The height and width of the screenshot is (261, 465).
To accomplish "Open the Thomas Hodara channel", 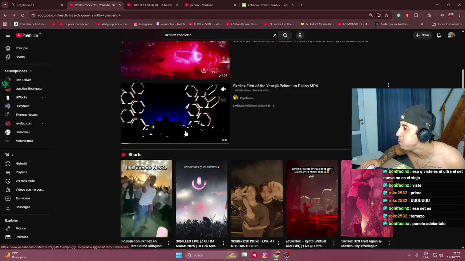I will click(x=26, y=115).
